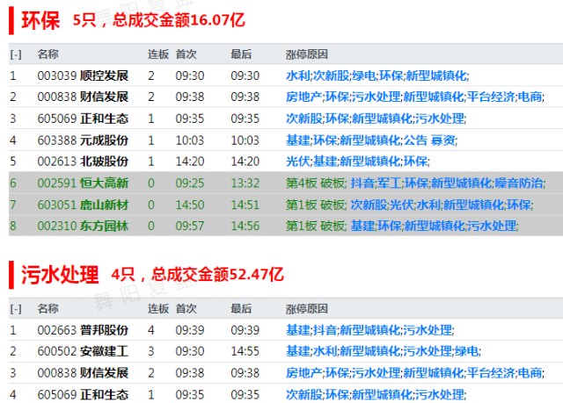Viewport: 563px width, 403px height.
Task: Click 第1板 破板 label in 东方园林 row
Action: click(316, 226)
